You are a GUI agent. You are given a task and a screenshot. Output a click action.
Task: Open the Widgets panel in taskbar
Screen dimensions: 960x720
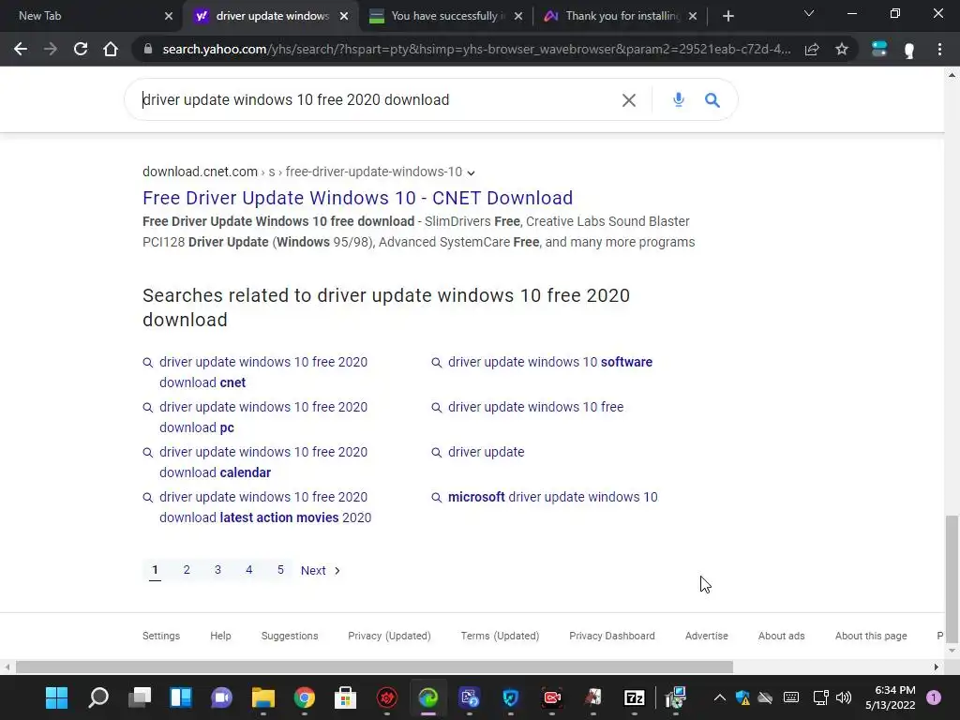pos(181,697)
